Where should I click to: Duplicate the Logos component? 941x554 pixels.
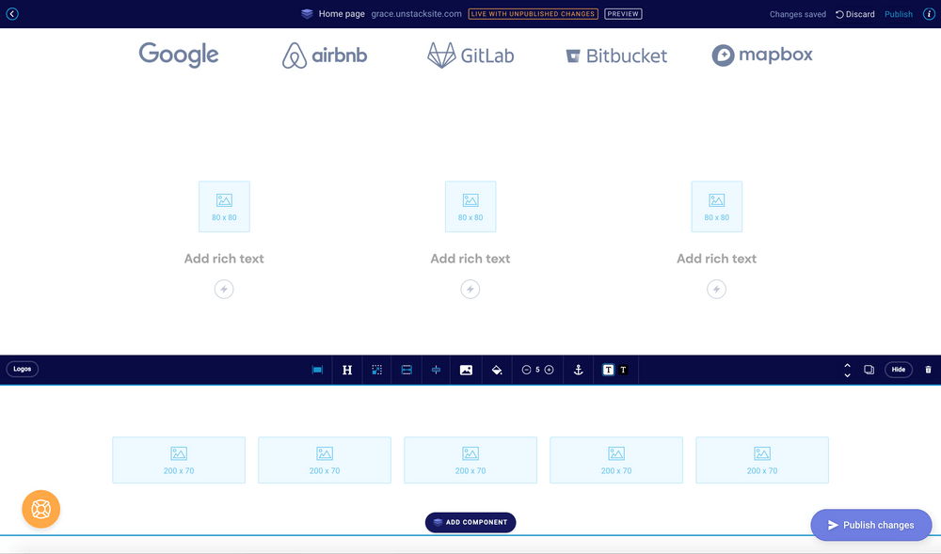[869, 370]
